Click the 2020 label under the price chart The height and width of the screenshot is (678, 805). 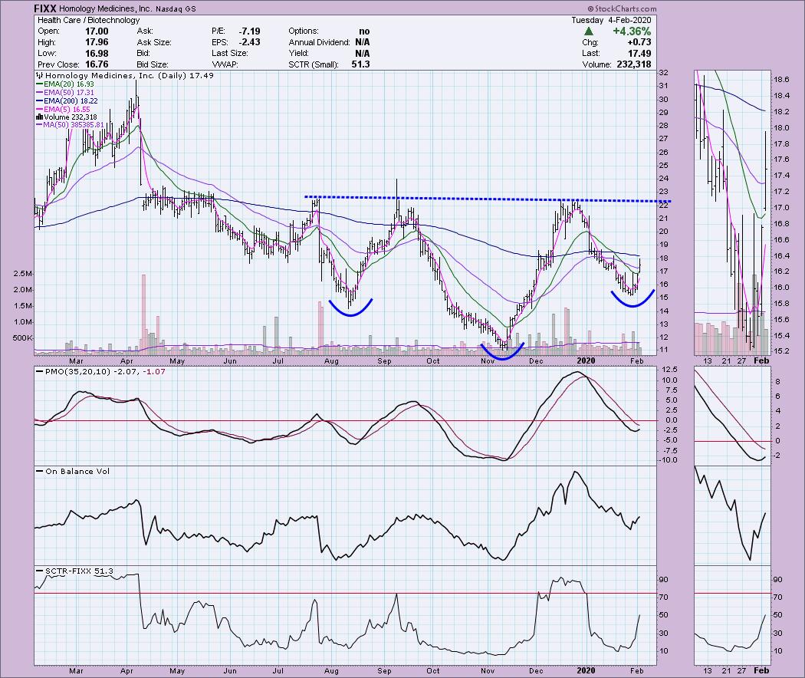coord(586,360)
